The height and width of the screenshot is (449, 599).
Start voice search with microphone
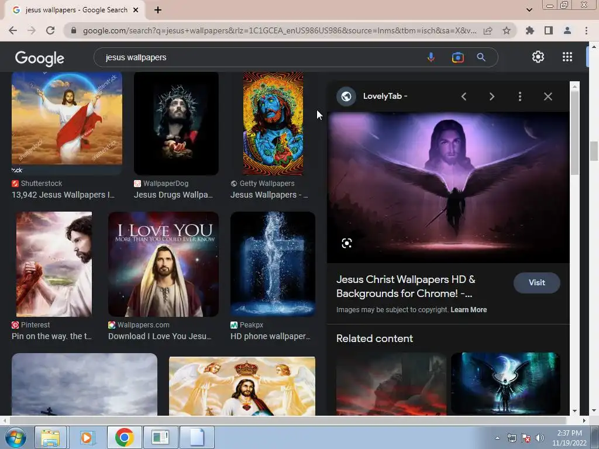tap(431, 57)
